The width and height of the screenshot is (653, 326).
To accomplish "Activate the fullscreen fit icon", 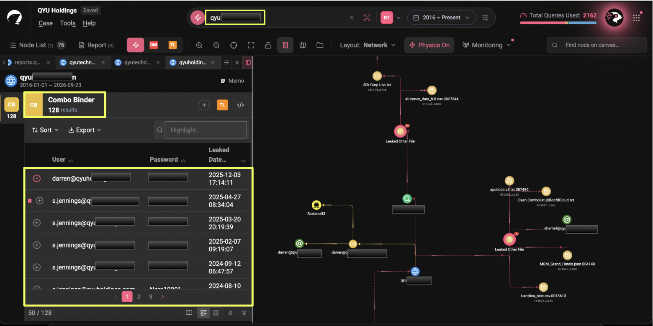I will click(251, 45).
